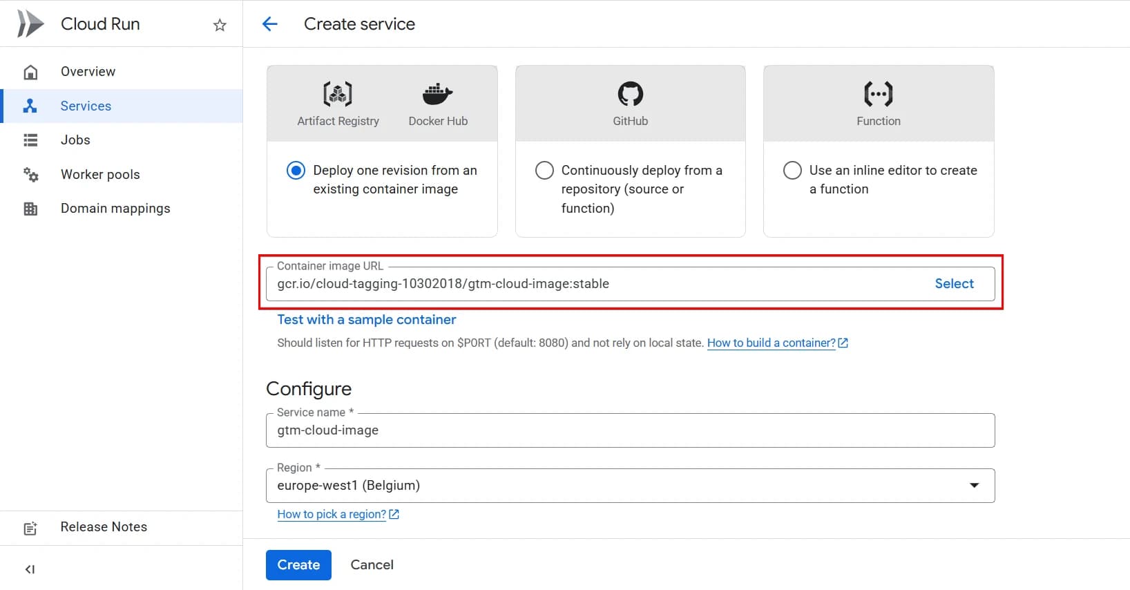Click the Cloud Run logo icon
The image size is (1130, 590).
(30, 24)
